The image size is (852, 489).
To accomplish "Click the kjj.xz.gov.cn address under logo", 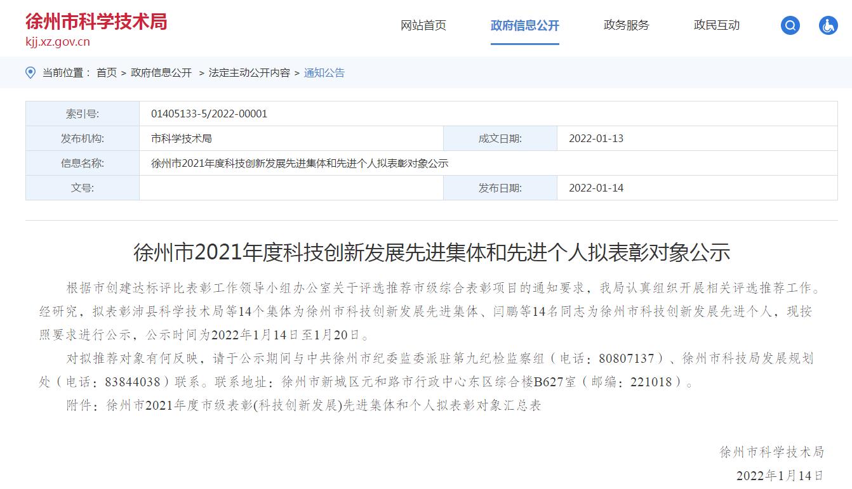I will tap(58, 42).
